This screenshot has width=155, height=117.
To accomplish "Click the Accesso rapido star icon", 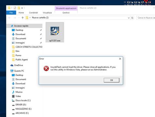I will tap(12, 26).
